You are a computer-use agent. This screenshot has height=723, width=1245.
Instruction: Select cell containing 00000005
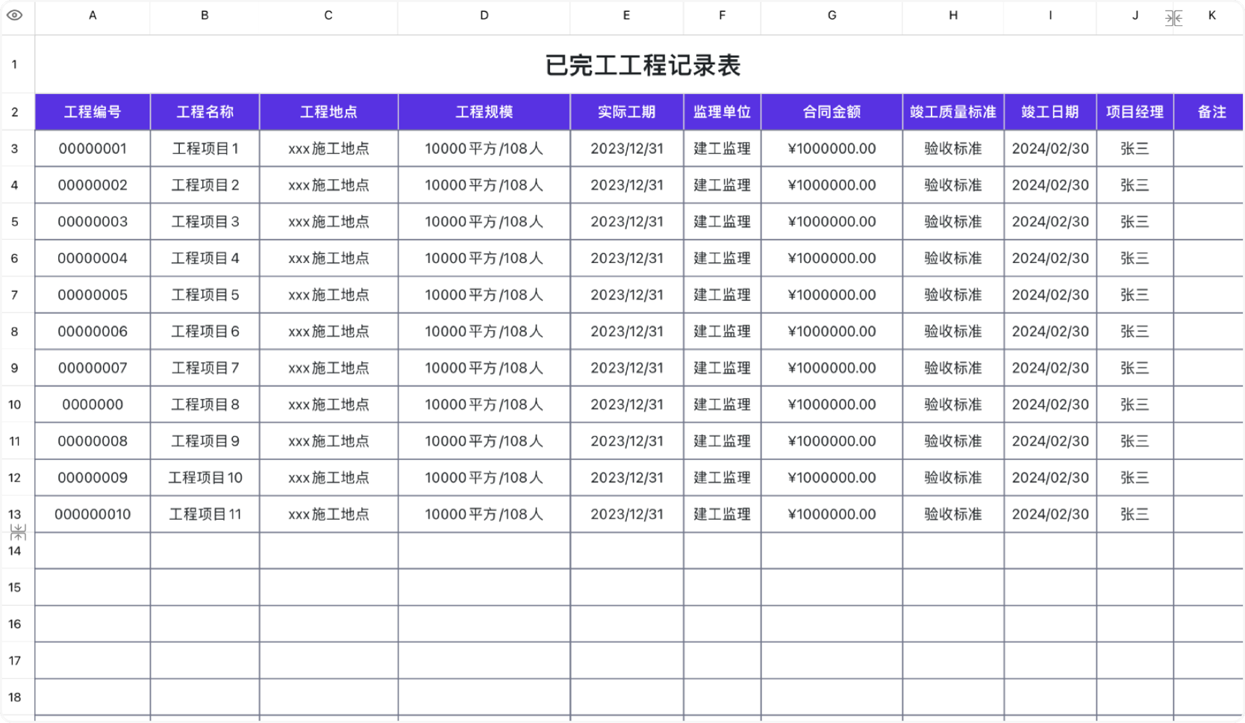[93, 295]
